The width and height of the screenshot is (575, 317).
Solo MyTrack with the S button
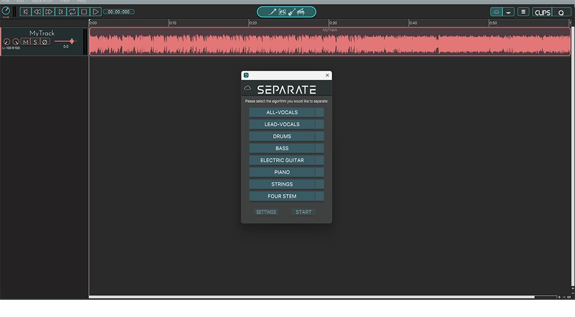(35, 42)
